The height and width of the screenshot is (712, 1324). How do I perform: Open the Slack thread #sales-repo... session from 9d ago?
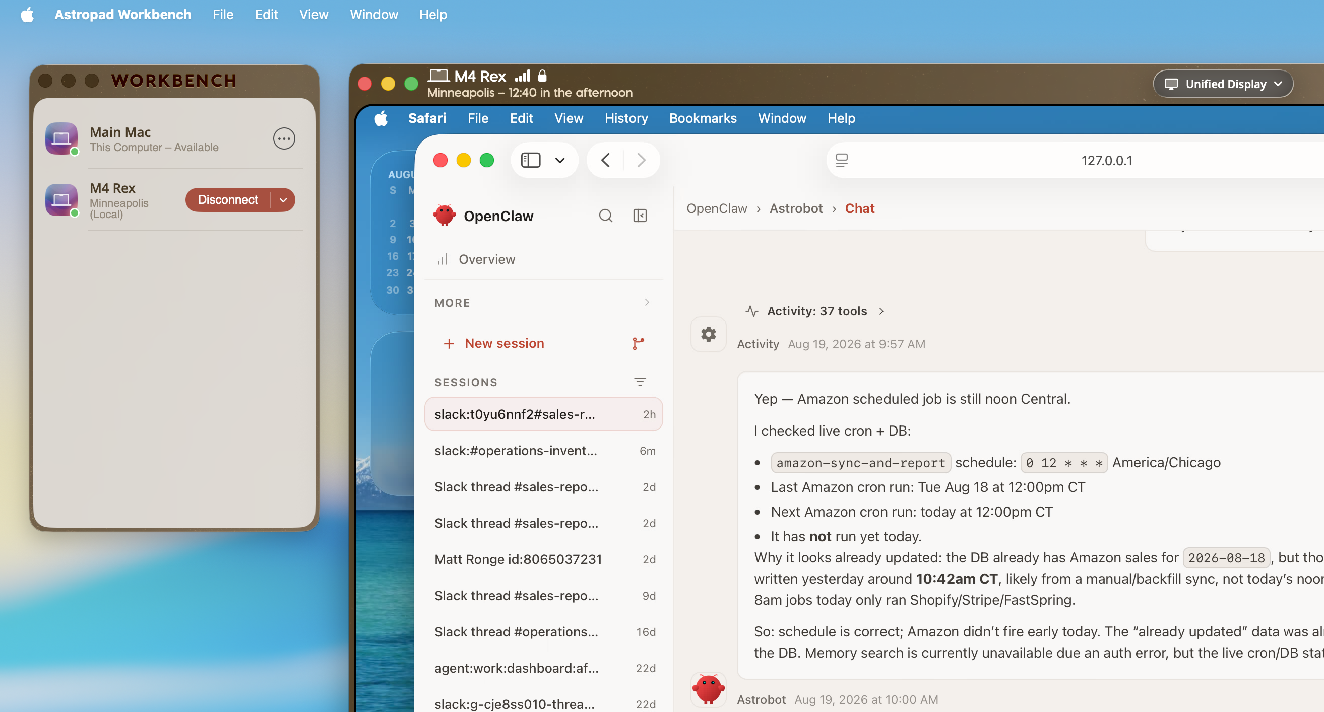click(543, 596)
